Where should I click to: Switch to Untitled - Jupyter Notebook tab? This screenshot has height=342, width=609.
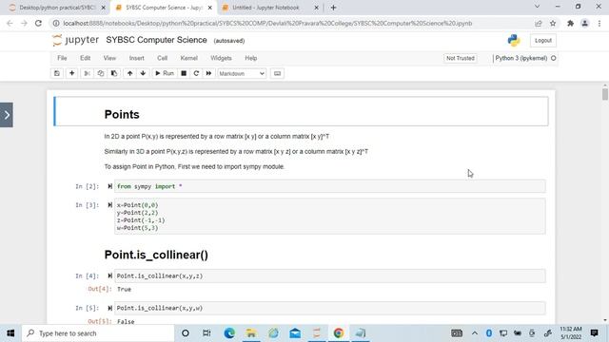point(265,8)
